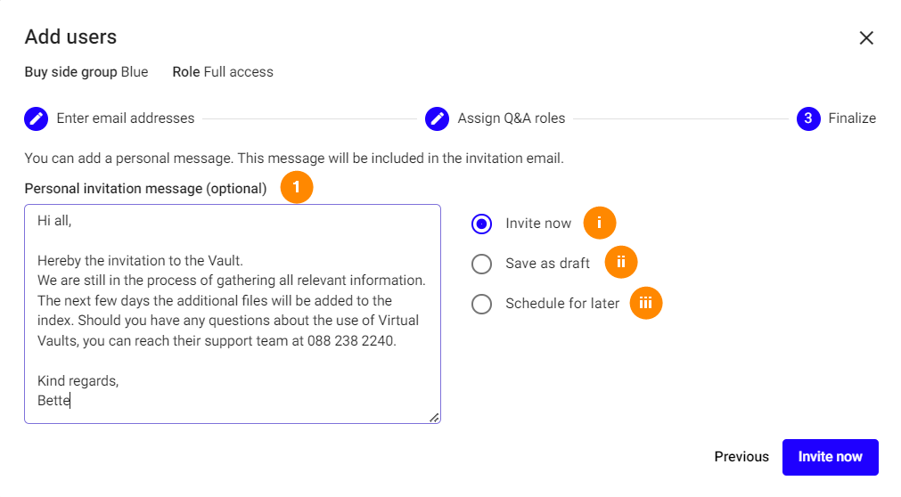Click the Personal invitation message label
The width and height of the screenshot is (901, 497).
click(145, 189)
